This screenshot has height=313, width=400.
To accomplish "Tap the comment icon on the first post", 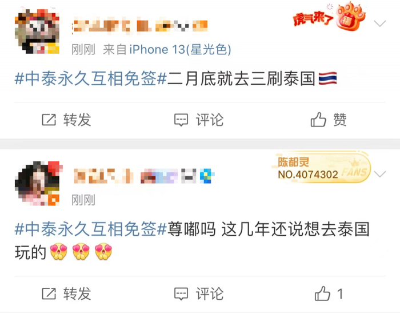I will tap(181, 120).
